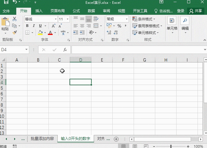Add a new sheet with plus button
The width and height of the screenshot is (207, 148).
point(116,139)
